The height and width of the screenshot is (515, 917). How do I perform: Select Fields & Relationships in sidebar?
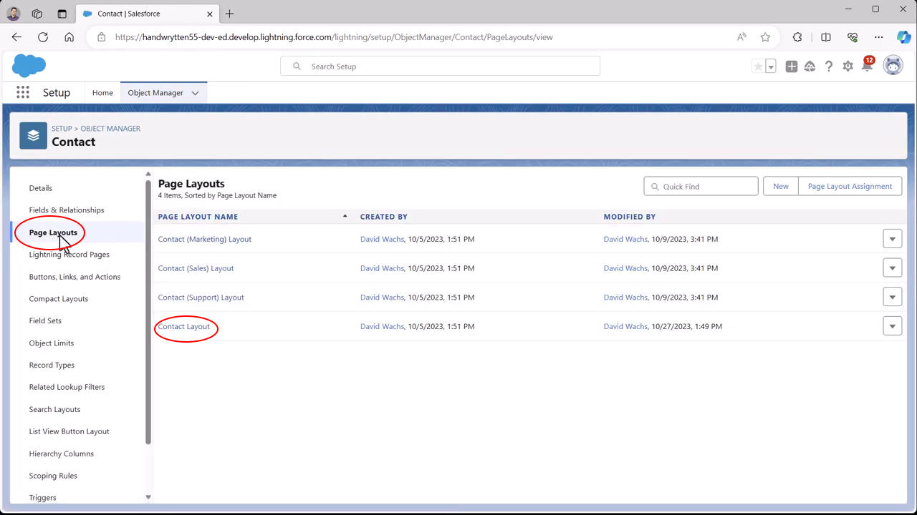coord(67,210)
